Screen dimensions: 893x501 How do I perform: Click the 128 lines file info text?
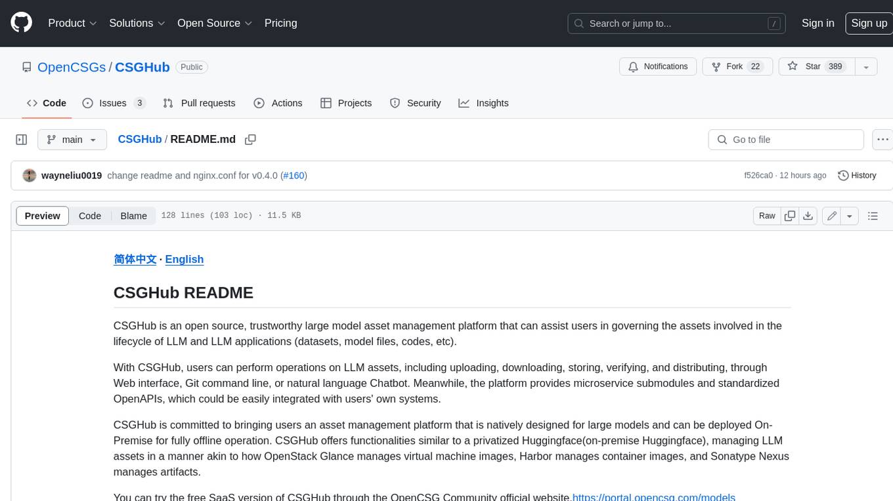coord(231,216)
